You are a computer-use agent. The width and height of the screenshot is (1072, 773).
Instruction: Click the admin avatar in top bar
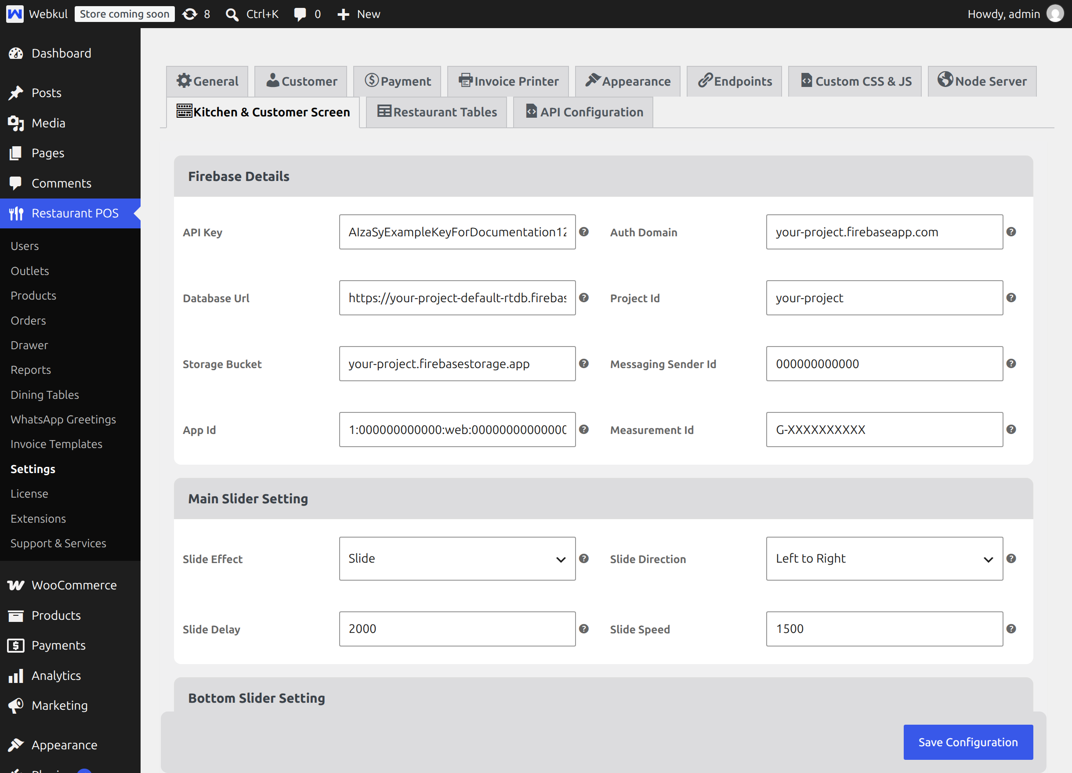click(1055, 14)
